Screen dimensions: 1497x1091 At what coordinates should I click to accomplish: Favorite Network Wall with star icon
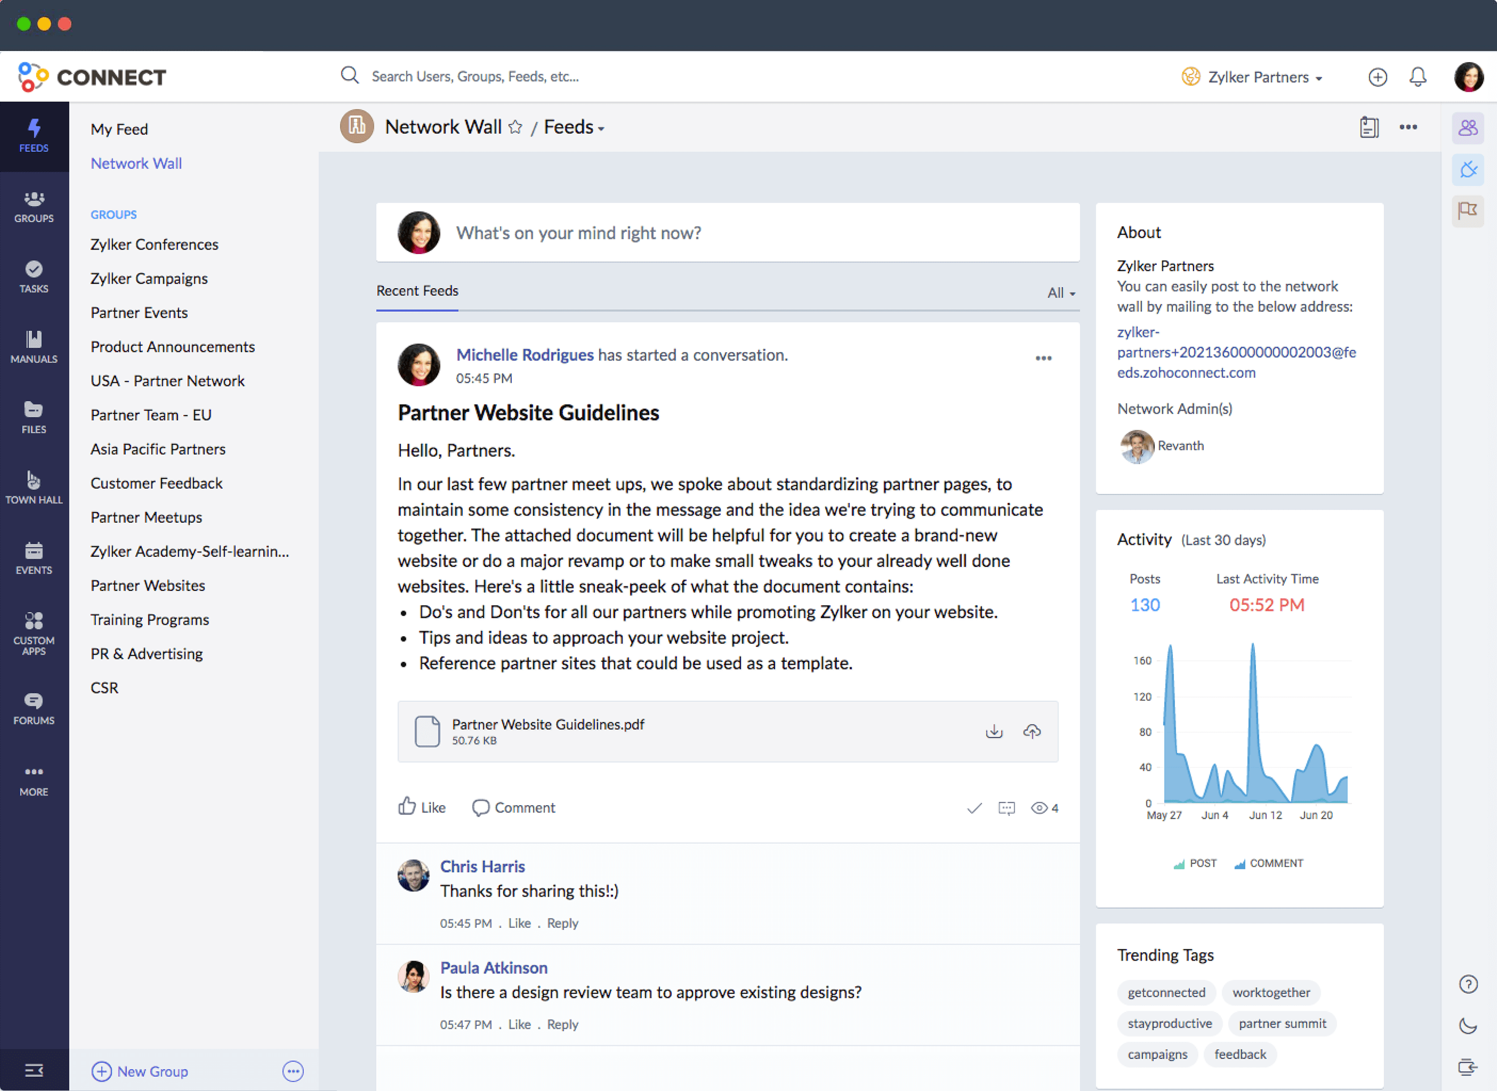coord(515,128)
